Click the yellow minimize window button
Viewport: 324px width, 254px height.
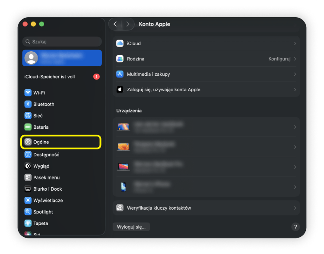click(33, 24)
